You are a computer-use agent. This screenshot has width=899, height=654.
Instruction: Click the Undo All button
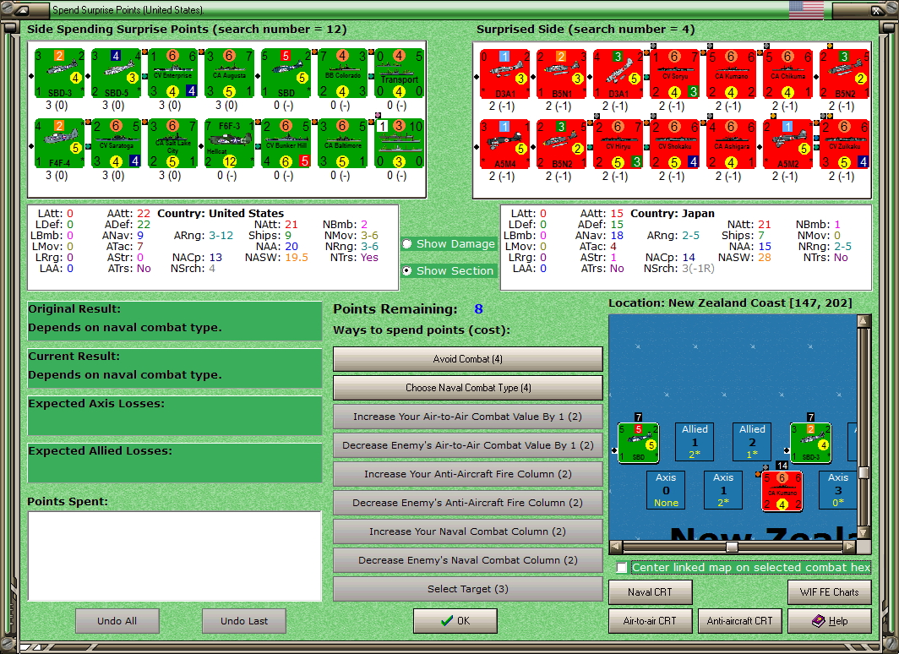pos(117,621)
